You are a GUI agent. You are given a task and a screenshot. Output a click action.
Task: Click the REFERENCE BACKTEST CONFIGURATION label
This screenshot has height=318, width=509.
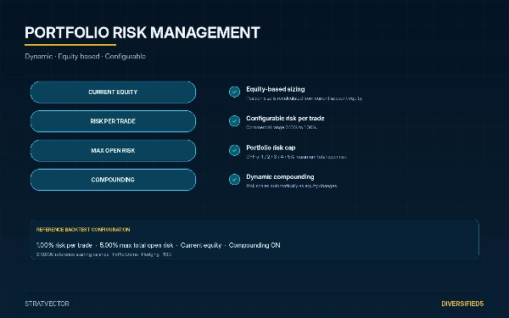pos(83,230)
